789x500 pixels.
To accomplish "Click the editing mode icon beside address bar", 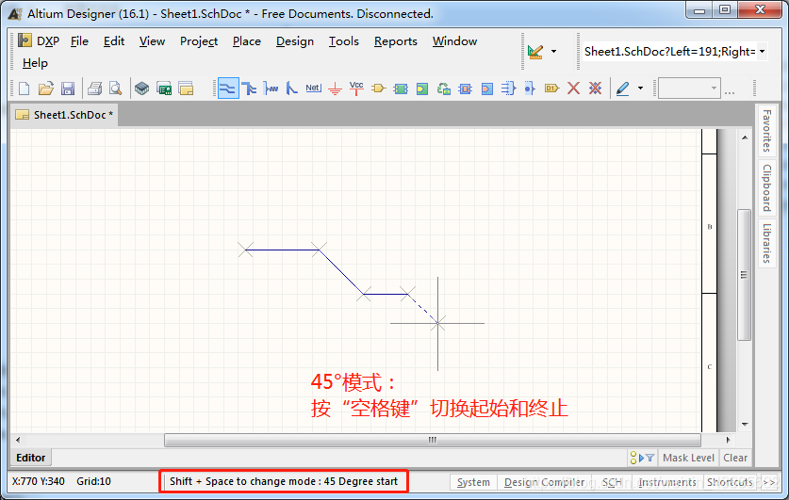I will 535,51.
